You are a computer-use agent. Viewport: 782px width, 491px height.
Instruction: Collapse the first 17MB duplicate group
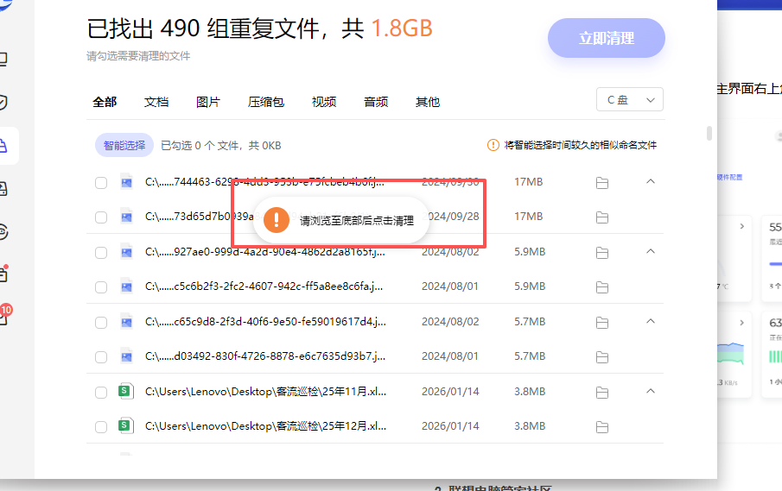click(x=651, y=182)
